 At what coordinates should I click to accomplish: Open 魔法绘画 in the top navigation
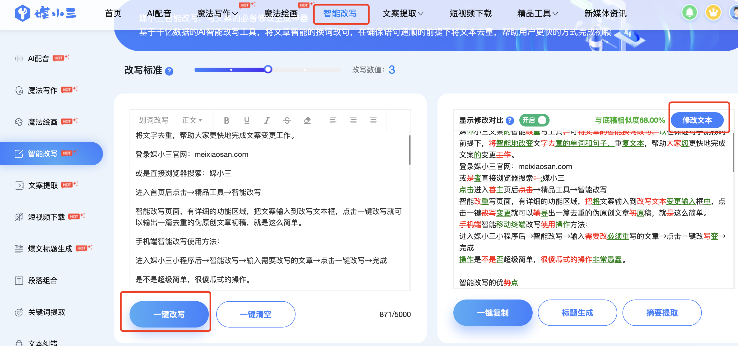click(281, 13)
